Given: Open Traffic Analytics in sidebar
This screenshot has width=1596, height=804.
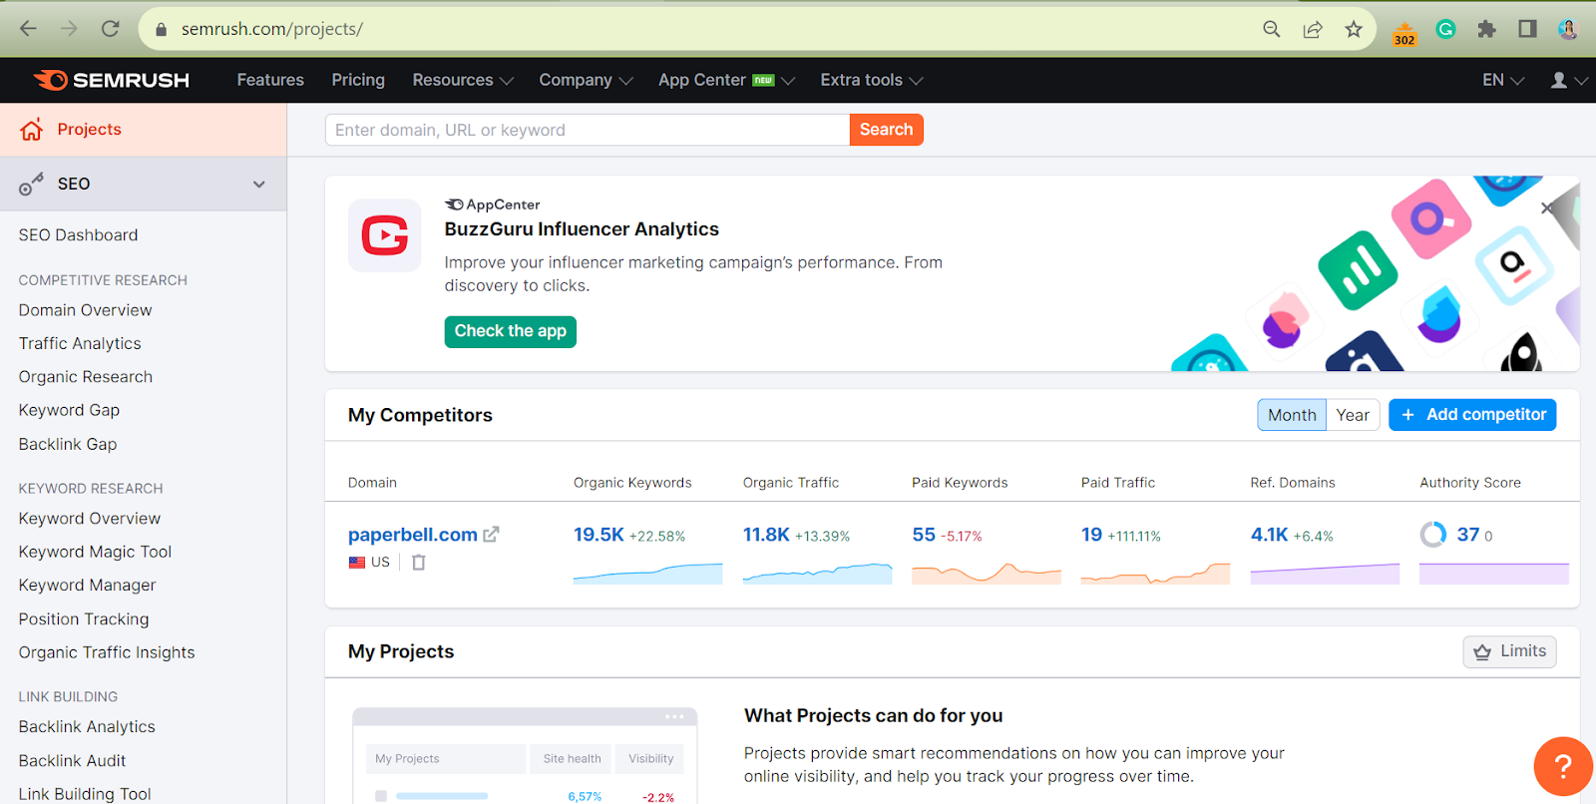Looking at the screenshot, I should (80, 343).
